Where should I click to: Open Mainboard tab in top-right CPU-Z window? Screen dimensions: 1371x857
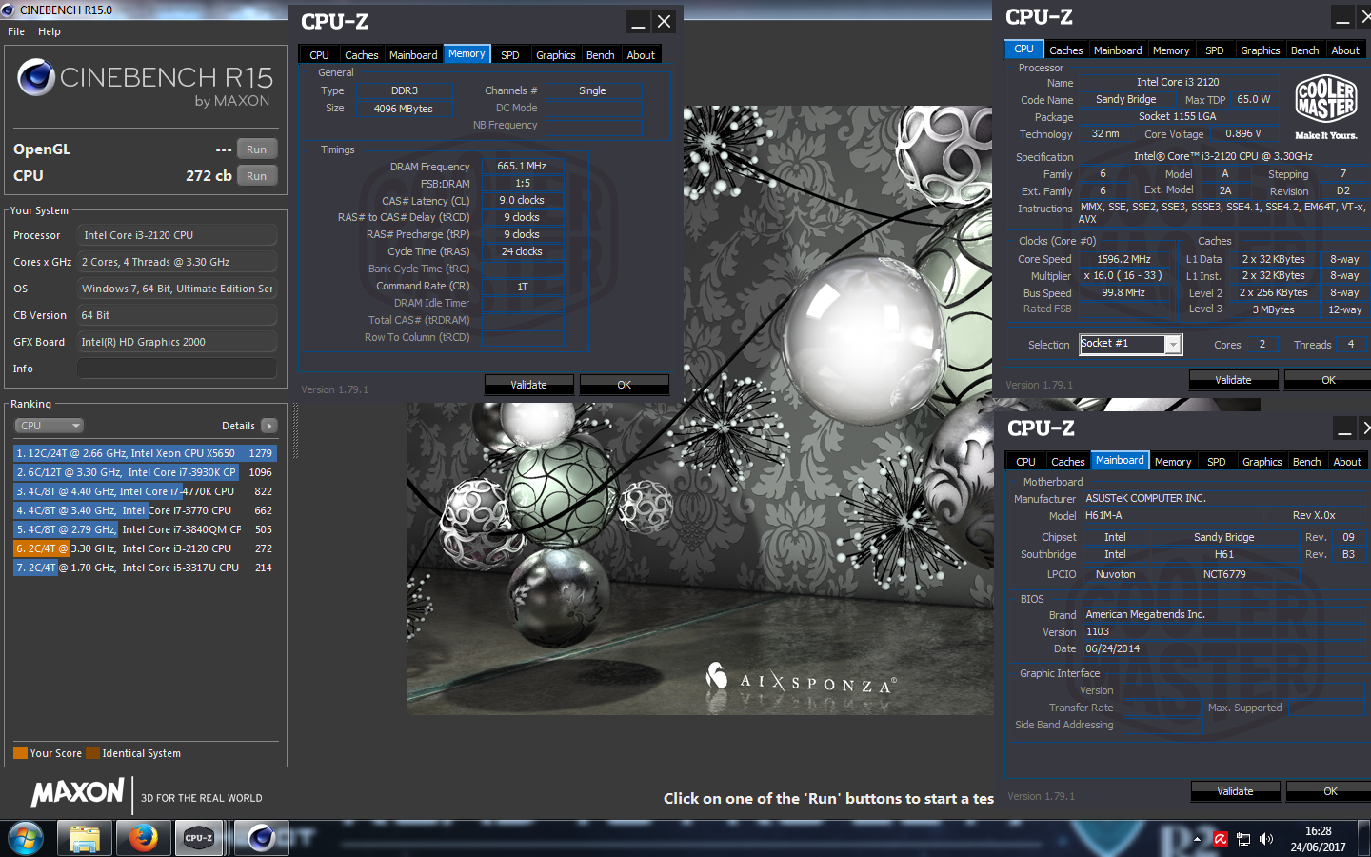(x=1118, y=50)
